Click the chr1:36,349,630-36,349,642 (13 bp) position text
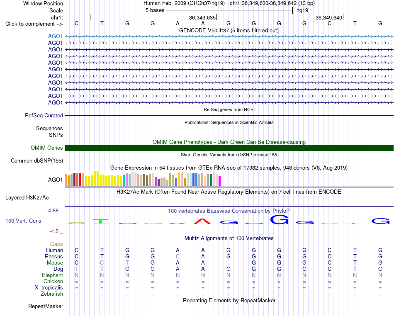This screenshot has height=316, width=394. click(x=272, y=3)
